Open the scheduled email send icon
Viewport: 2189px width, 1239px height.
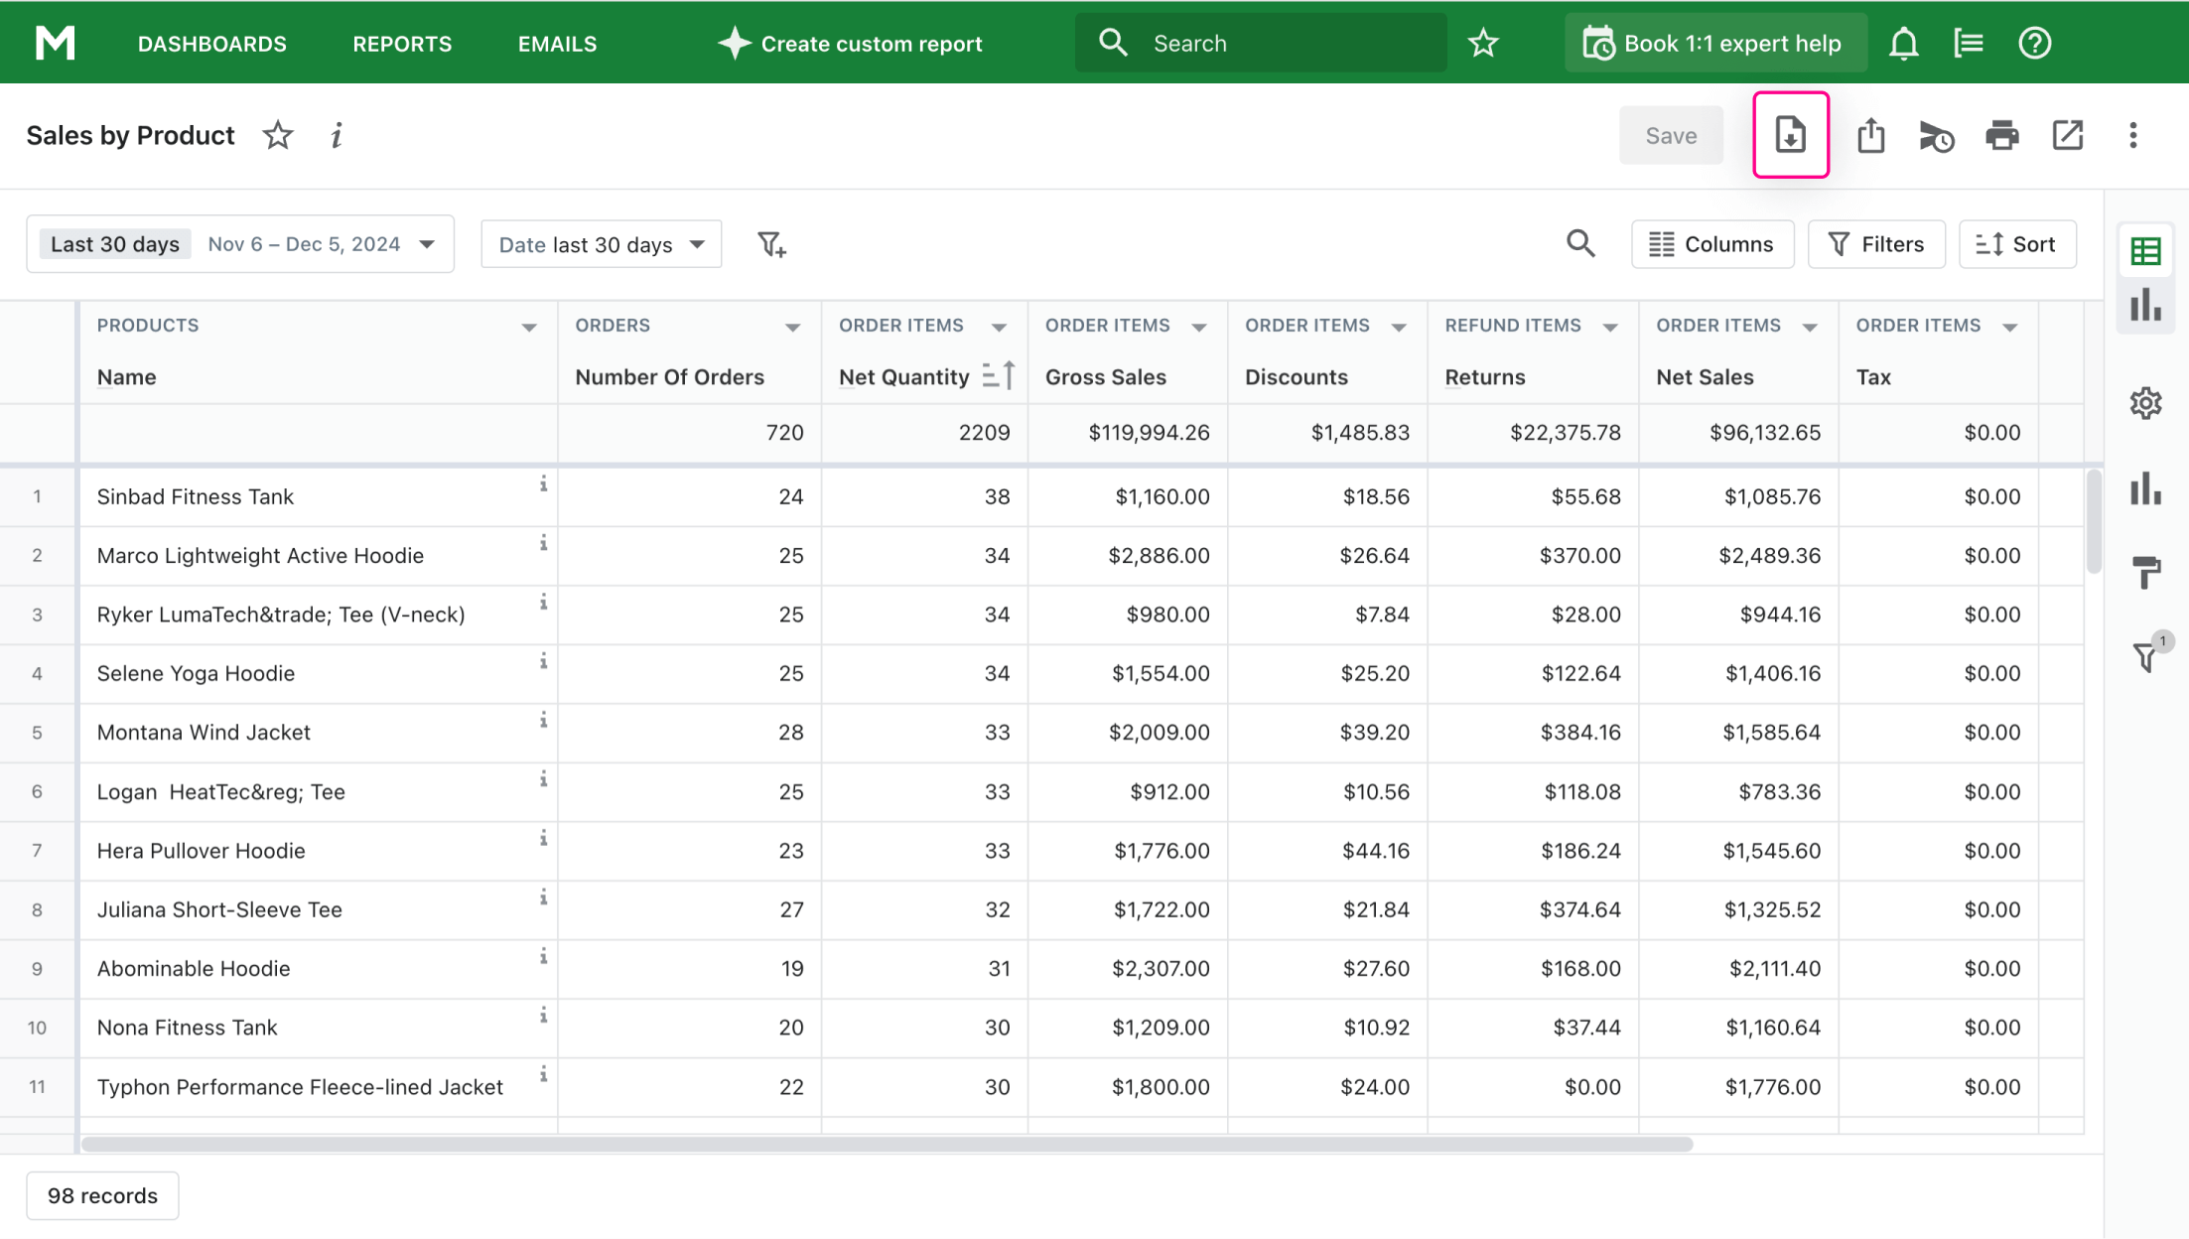coord(1936,136)
